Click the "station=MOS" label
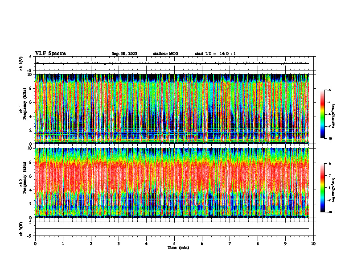Image resolution: width=353 pixels, height=273 pixels. pyautogui.click(x=166, y=54)
